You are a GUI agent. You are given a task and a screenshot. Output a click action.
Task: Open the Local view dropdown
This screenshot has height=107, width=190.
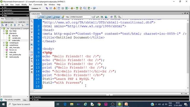click(x=23, y=22)
